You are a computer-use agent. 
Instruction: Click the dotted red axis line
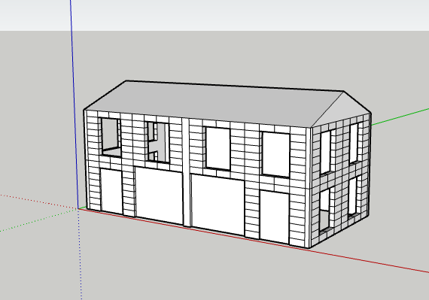[38, 202]
